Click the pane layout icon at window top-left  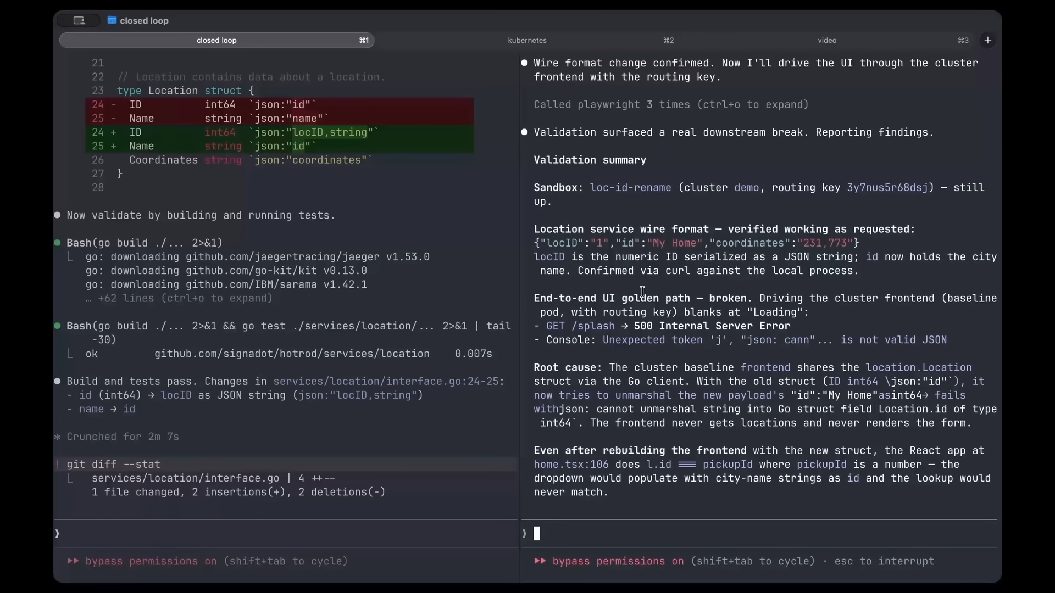click(x=79, y=20)
